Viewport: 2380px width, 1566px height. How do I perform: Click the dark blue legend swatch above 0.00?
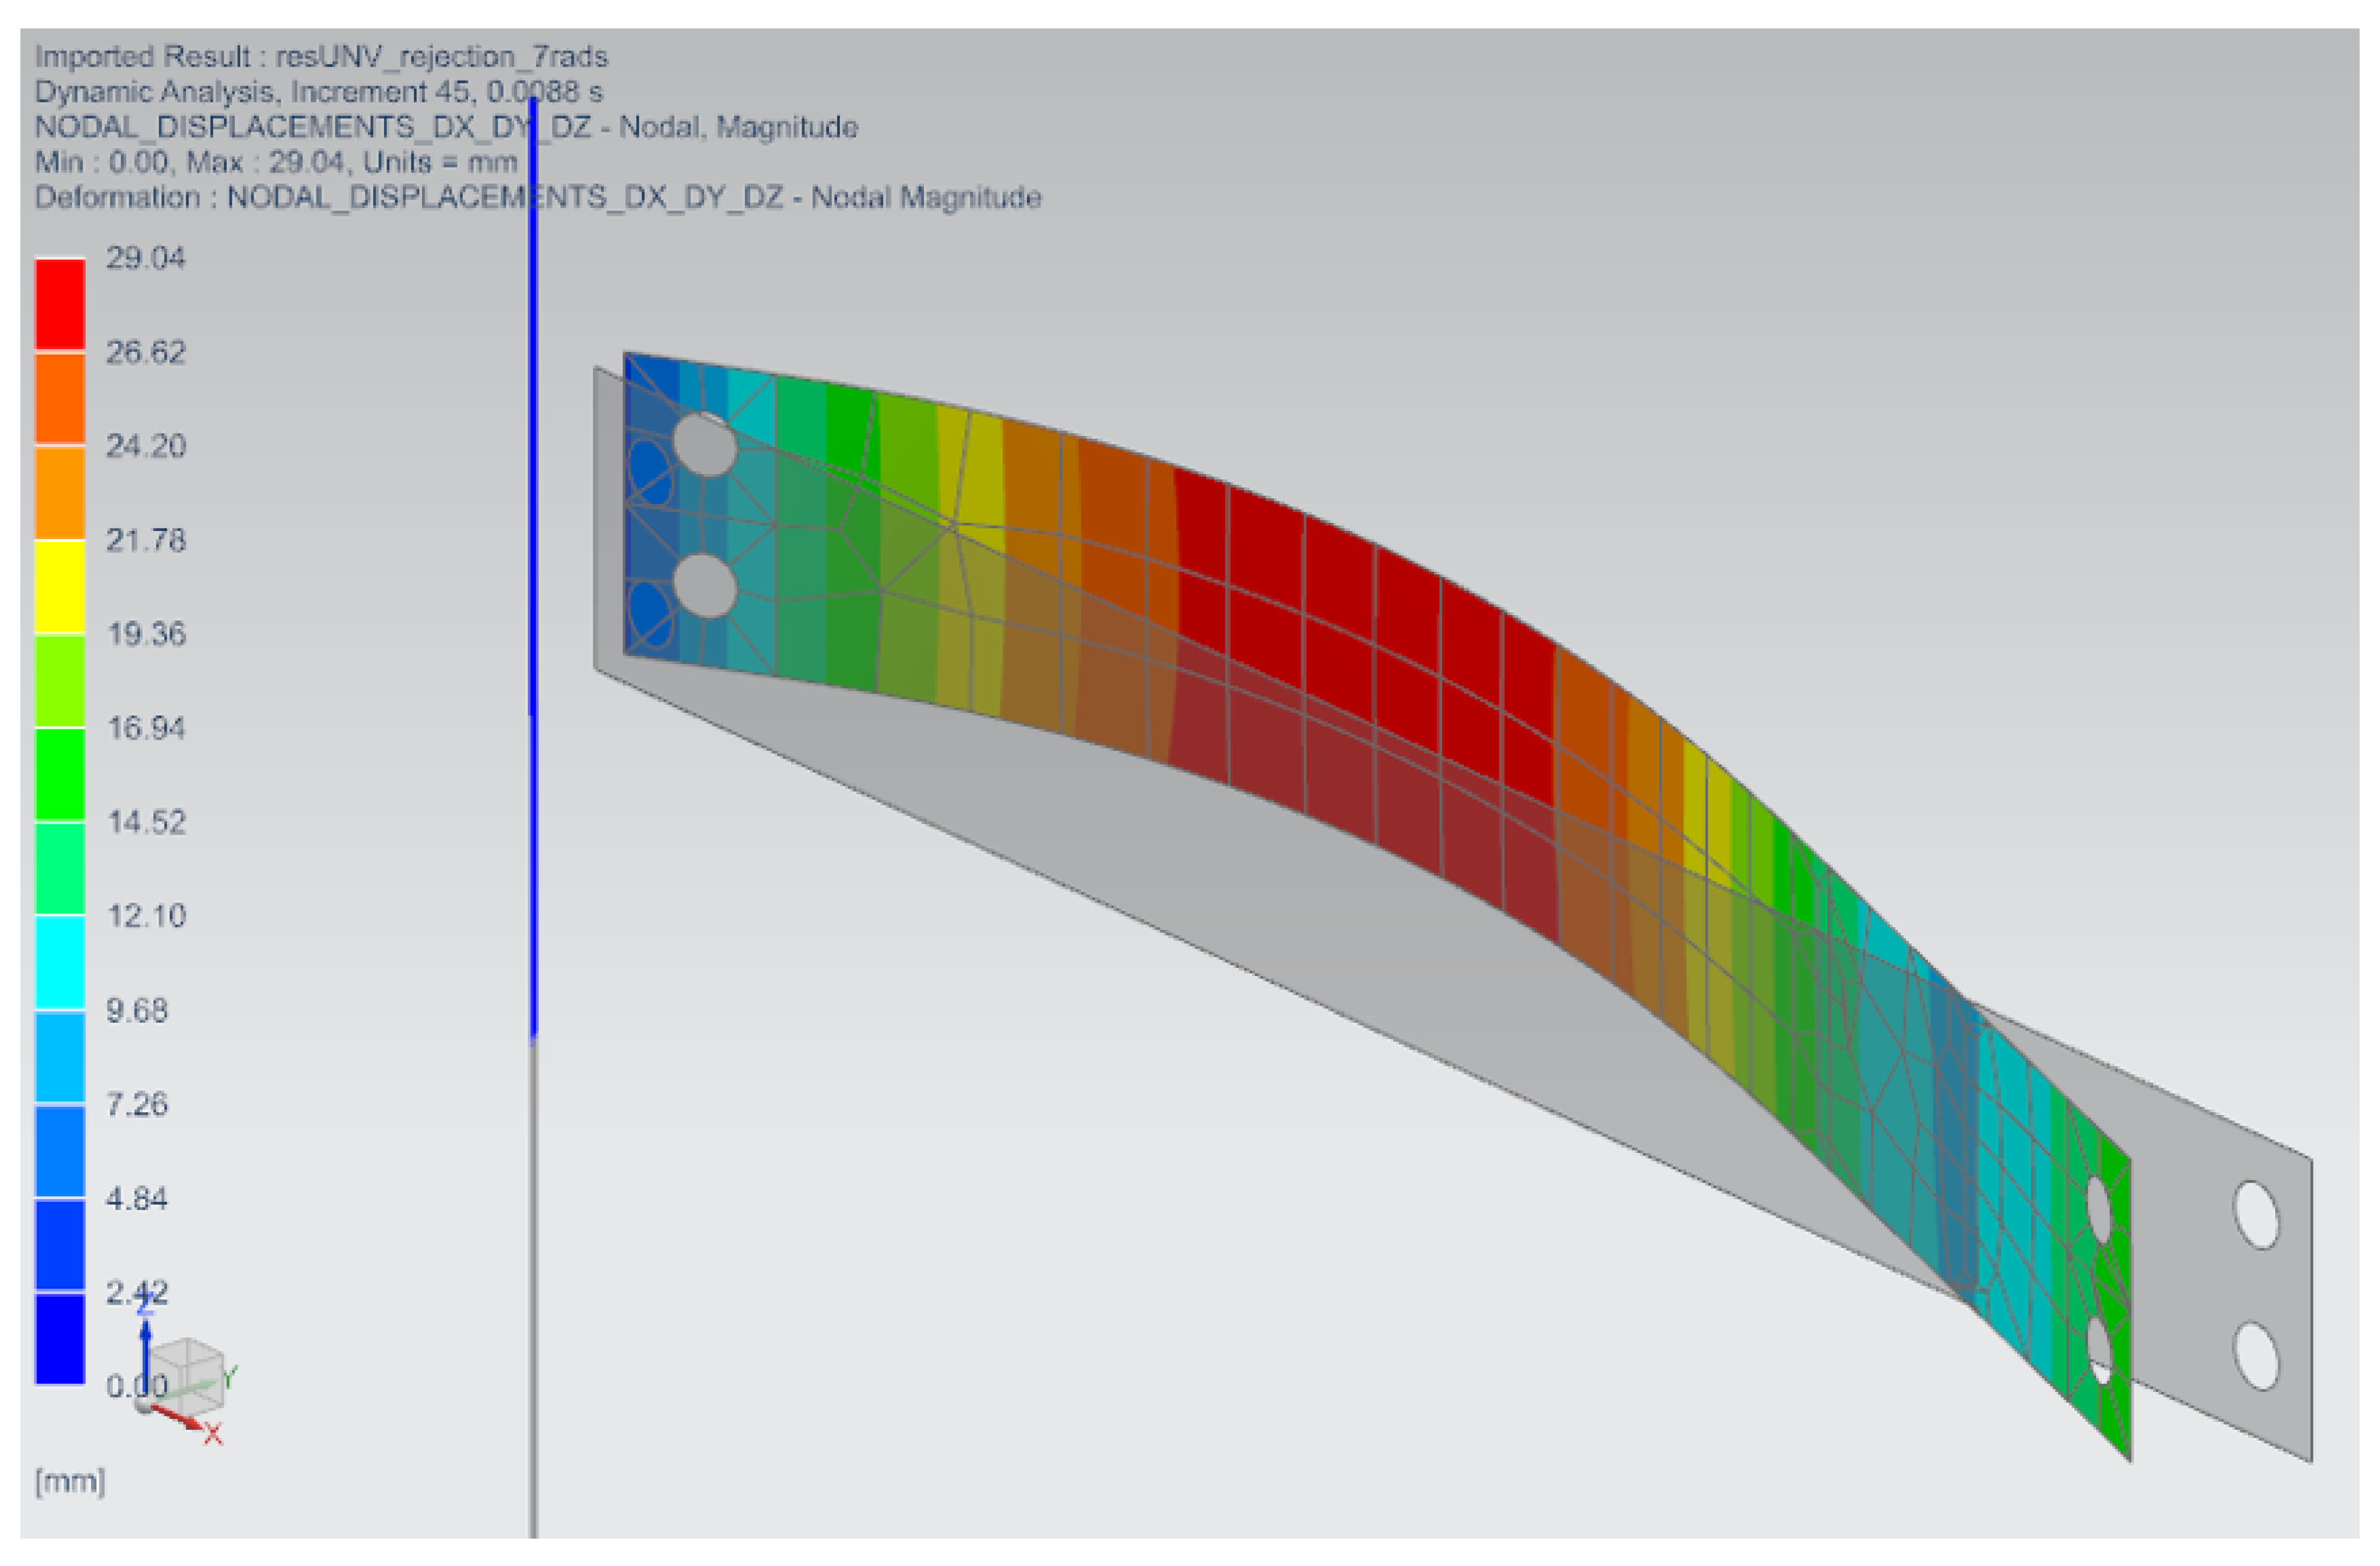60,1340
